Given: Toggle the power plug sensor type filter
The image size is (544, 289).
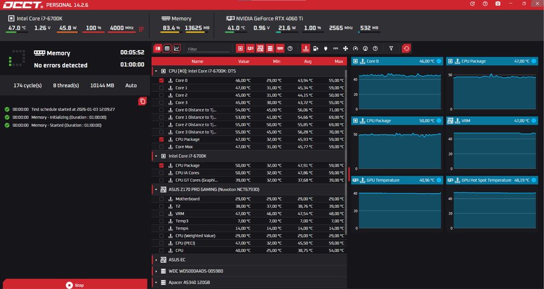Looking at the screenshot, I should [325, 48].
